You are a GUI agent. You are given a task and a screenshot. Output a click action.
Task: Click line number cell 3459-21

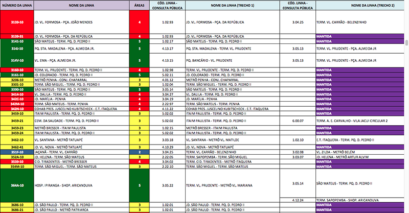coord(17,121)
